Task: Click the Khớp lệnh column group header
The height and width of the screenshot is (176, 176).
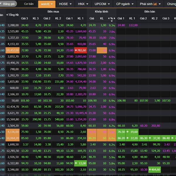Action: 101,11
